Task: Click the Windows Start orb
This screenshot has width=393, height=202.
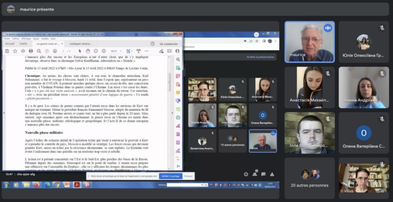Action: tap(6, 185)
